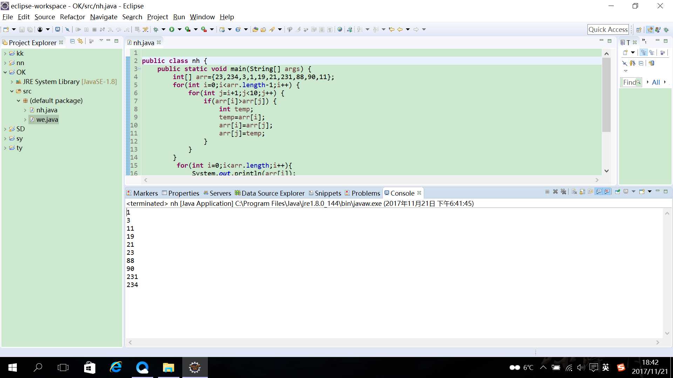Open the Source menu
This screenshot has width=673, height=378.
coord(45,17)
